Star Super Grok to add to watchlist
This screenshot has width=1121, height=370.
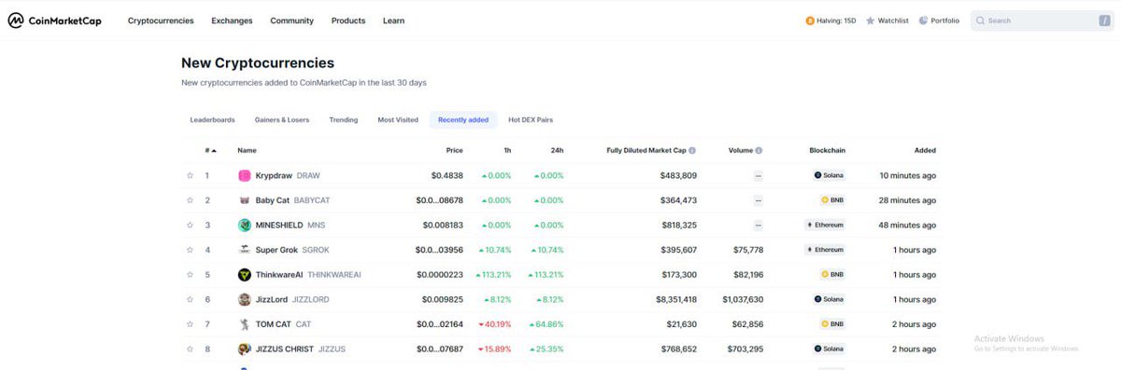(190, 250)
